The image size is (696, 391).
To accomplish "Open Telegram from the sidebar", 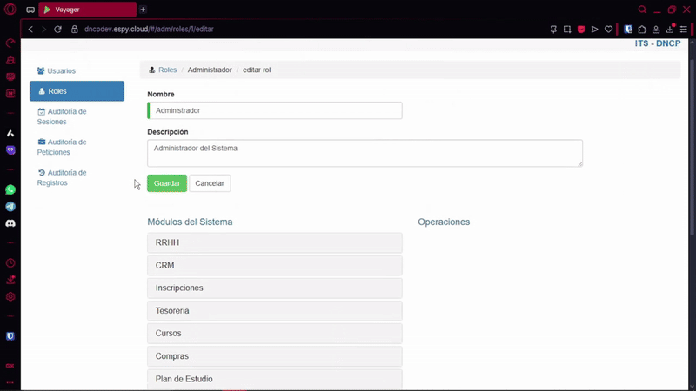I will 10,207.
